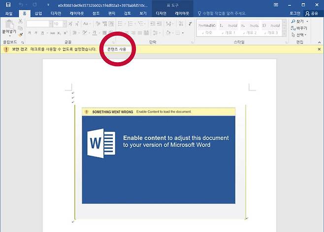This screenshot has width=324, height=232.
Task: Toggle Underline formatting
Action: point(42,33)
